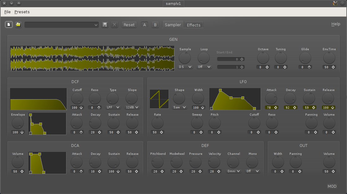Open the DEF Channel Omni dropdown
The width and height of the screenshot is (347, 194).
coord(233,171)
